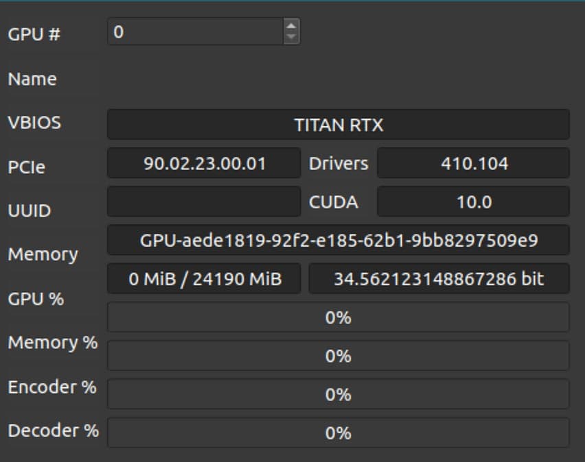
Task: Click the second 0% usage progress bar
Action: point(338,356)
